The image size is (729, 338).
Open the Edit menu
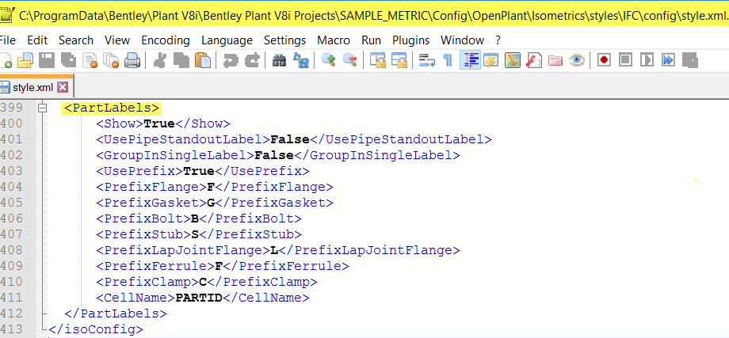37,40
